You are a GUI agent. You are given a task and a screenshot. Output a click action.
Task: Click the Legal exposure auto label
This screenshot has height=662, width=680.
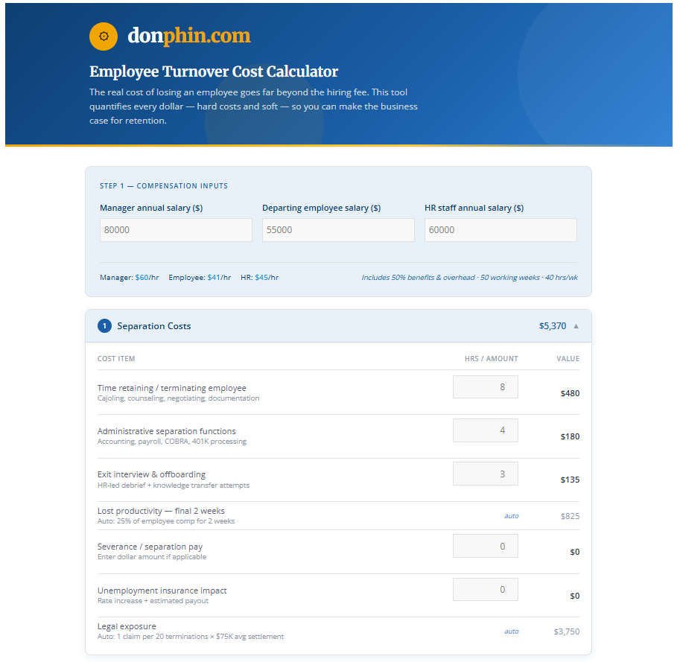pos(511,631)
